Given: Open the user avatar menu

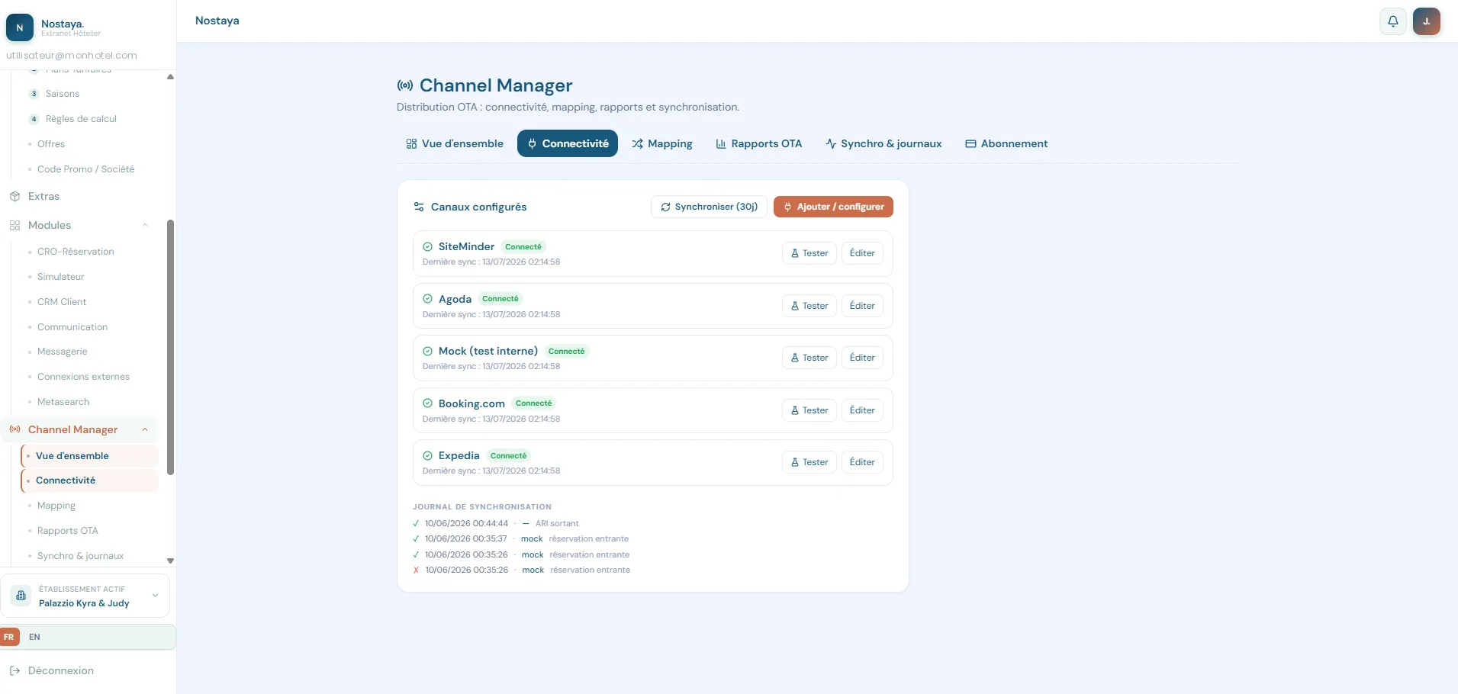Looking at the screenshot, I should (1426, 21).
